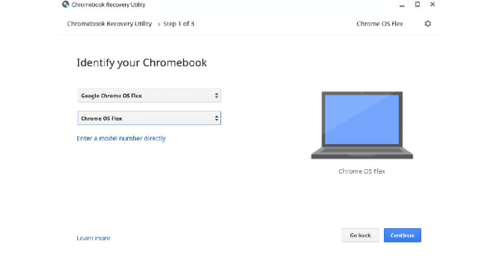
Task: Click the Chrome OS Flex label beside gear
Action: [379, 24]
